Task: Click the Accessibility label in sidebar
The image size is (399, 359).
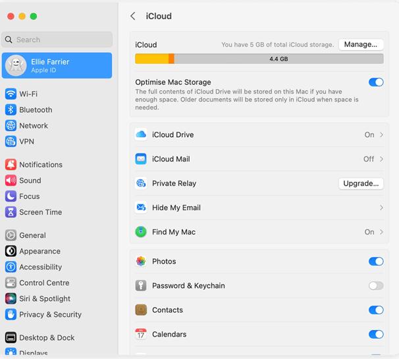Action: [x=41, y=267]
